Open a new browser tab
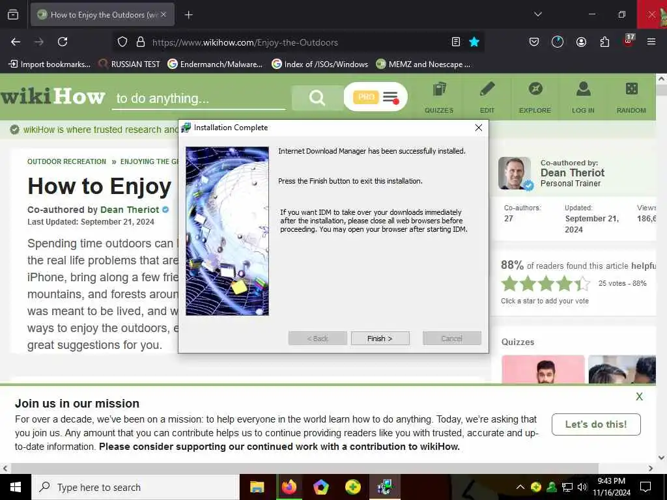Image resolution: width=667 pixels, height=500 pixels. pyautogui.click(x=188, y=15)
